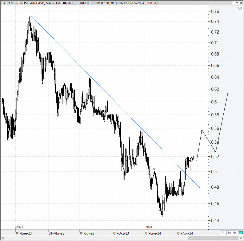The width and height of the screenshot is (244, 241).
Task: Click the red 'P: 0,641' value
Action: [x=152, y=3]
